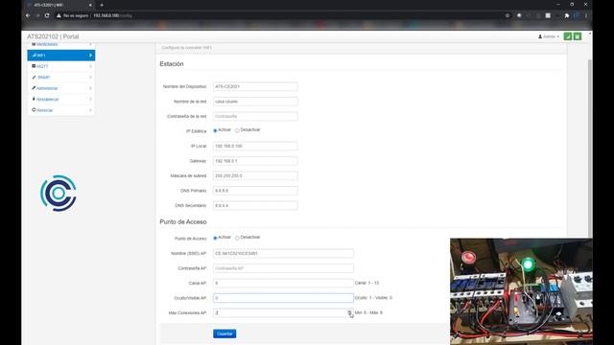Click the DNS Secundario field
614x345 pixels.
coord(255,205)
